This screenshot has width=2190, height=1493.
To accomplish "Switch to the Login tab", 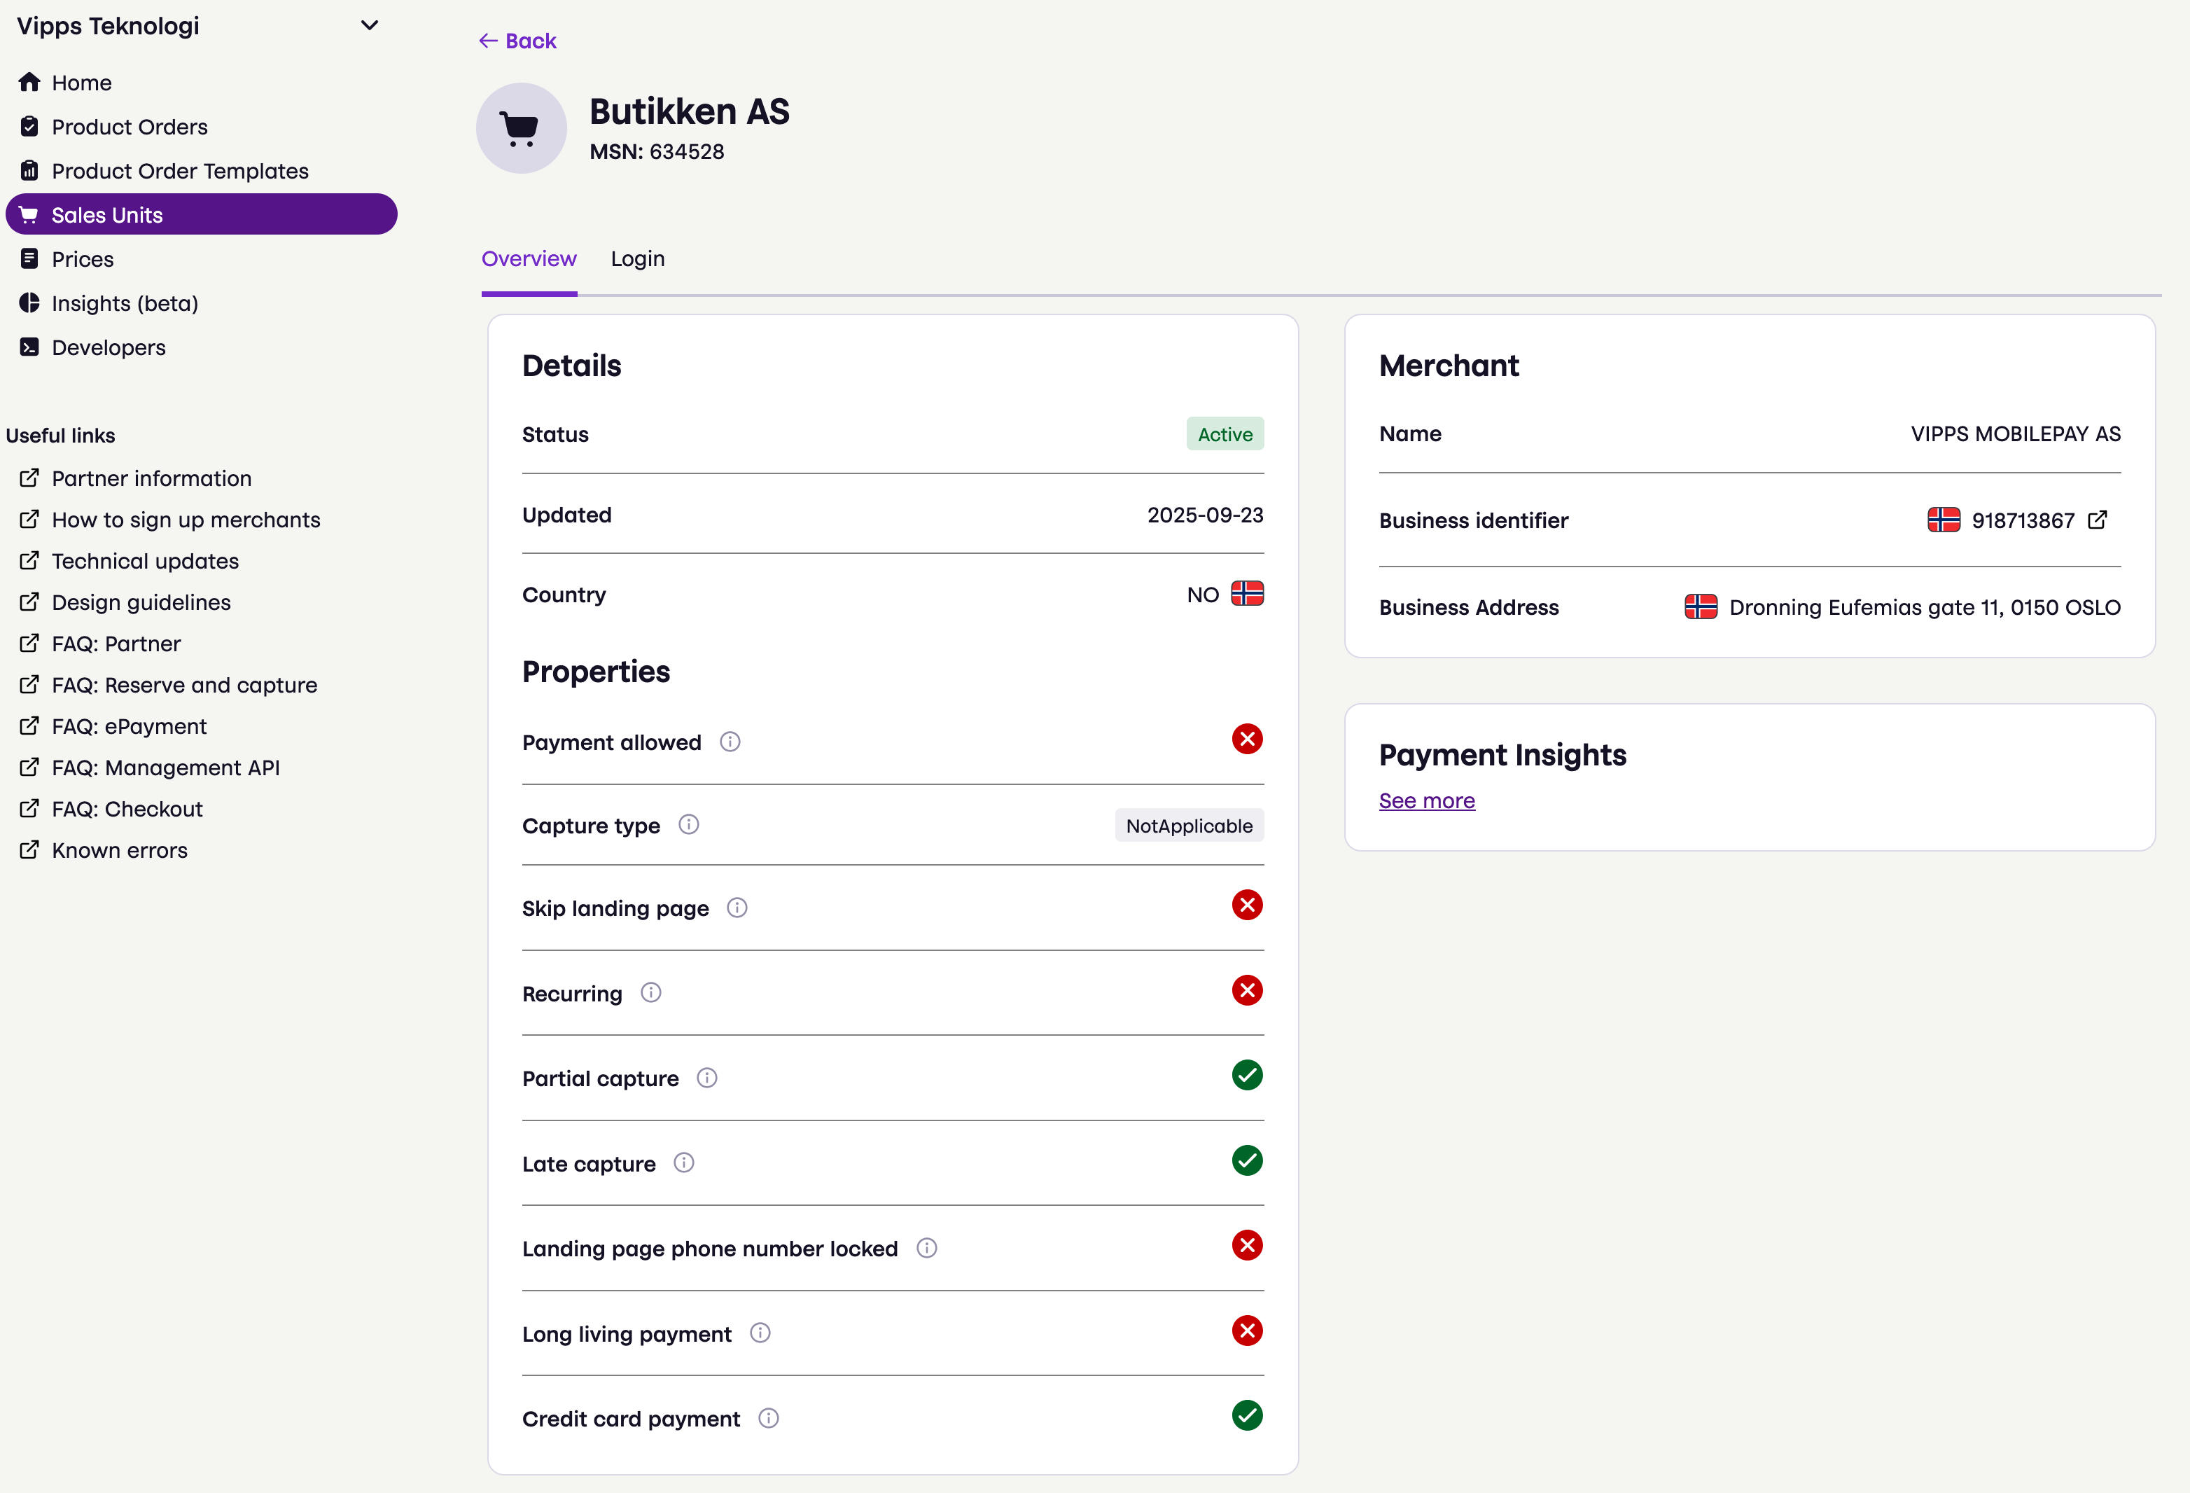I will click(x=637, y=258).
